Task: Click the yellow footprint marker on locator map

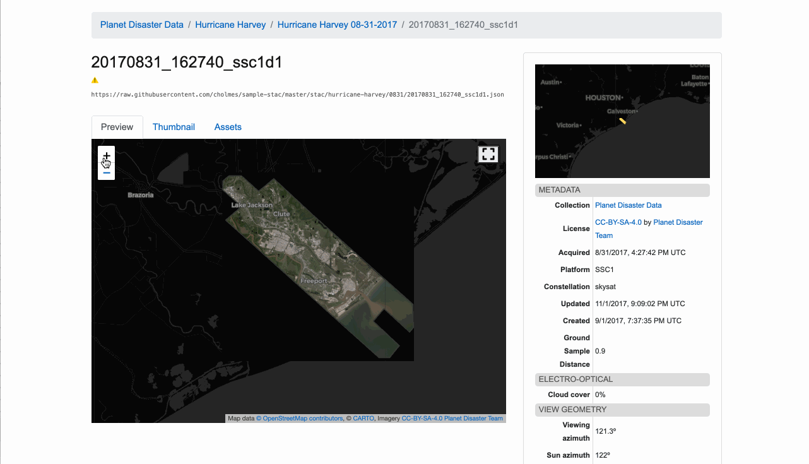Action: [x=622, y=121]
